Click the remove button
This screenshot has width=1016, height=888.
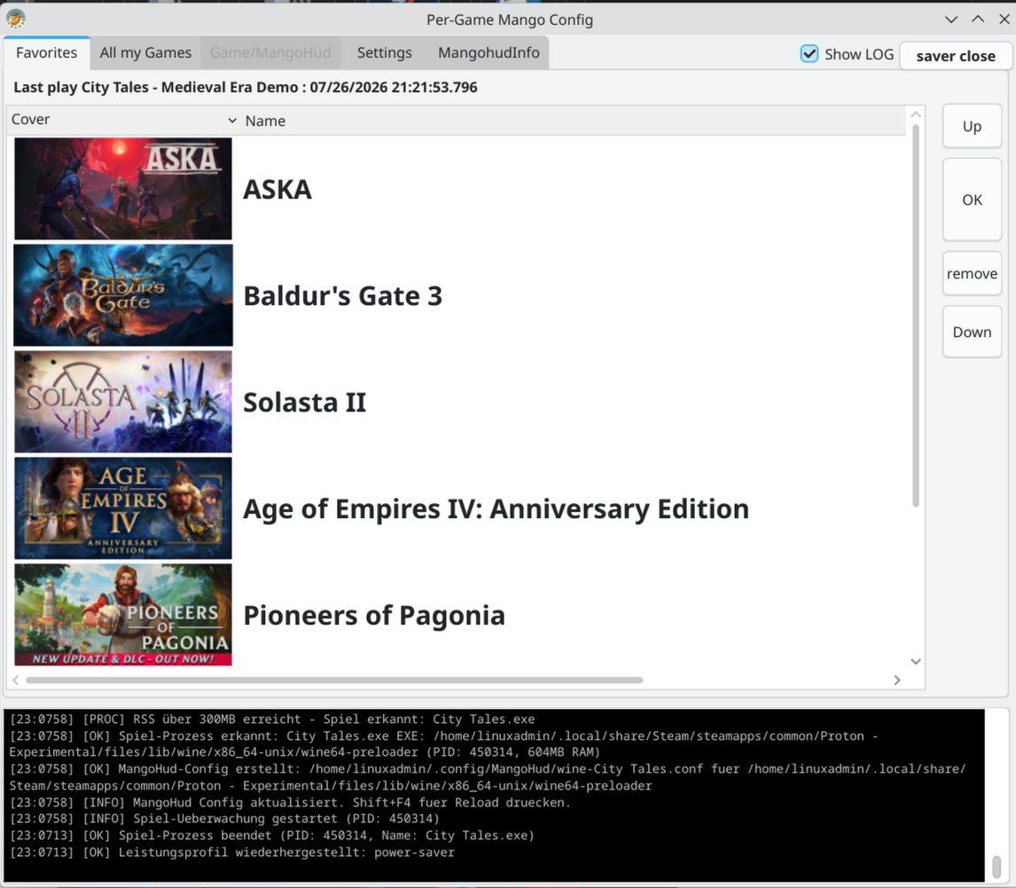tap(972, 273)
